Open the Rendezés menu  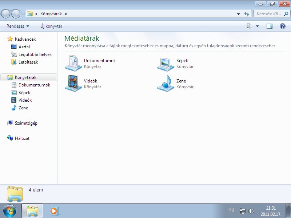point(18,26)
